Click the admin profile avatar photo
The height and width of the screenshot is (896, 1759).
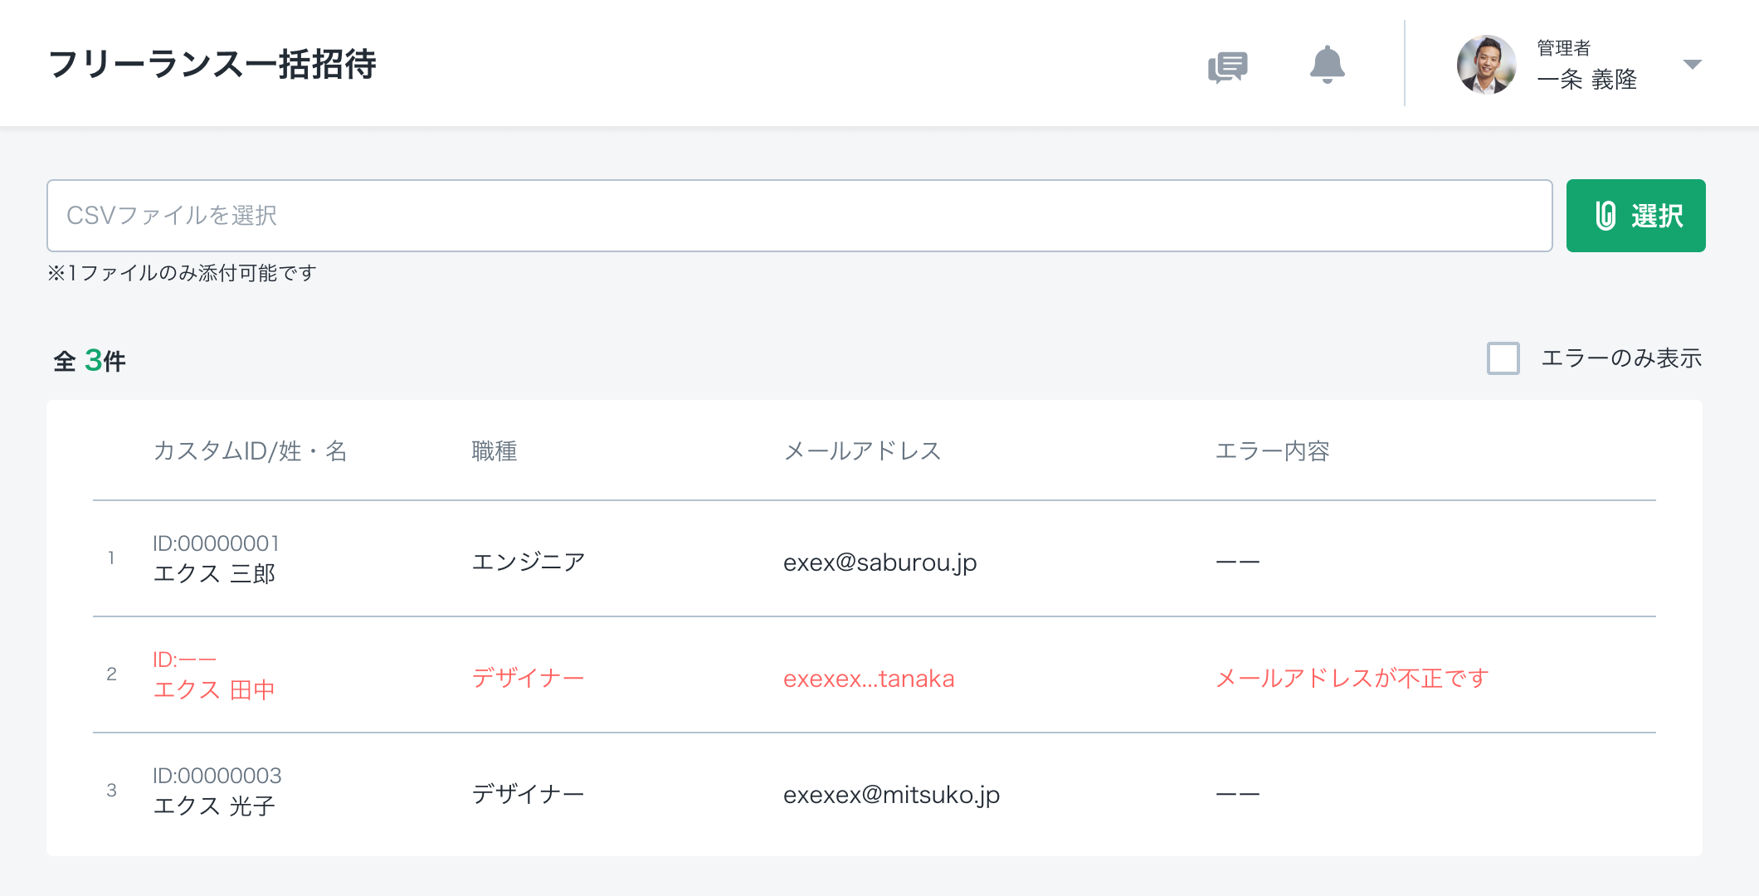(1486, 65)
